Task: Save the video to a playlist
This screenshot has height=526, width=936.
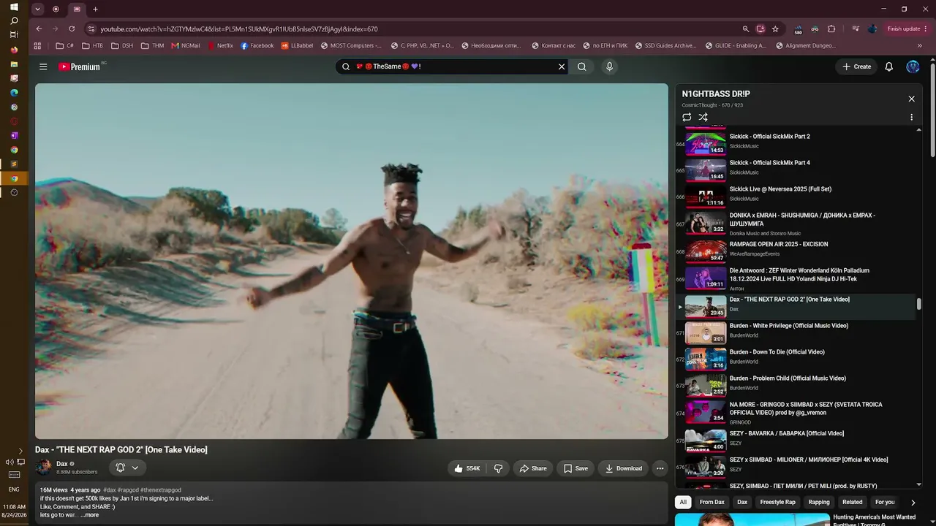Action: [x=575, y=468]
